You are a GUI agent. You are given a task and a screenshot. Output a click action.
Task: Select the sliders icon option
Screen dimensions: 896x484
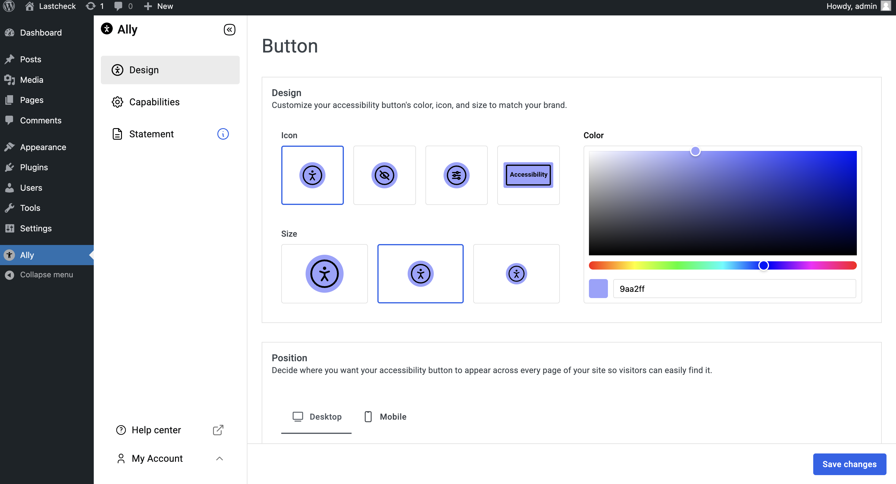(x=456, y=175)
